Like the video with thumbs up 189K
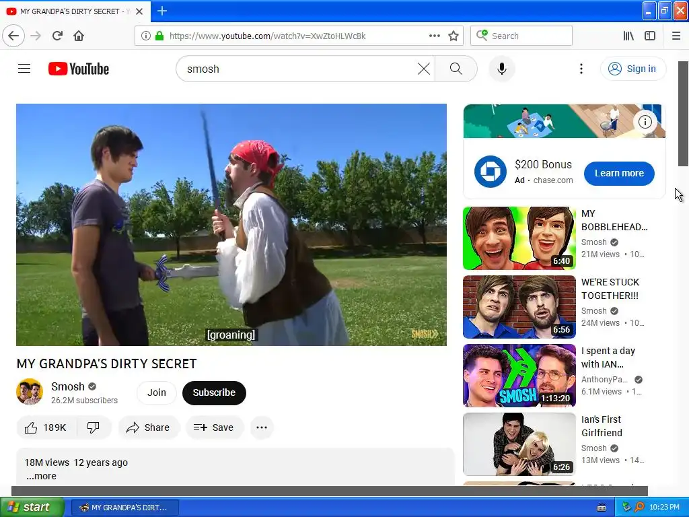 [x=46, y=427]
